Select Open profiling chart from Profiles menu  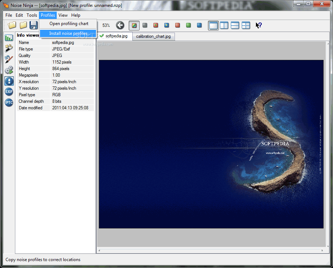click(x=69, y=24)
